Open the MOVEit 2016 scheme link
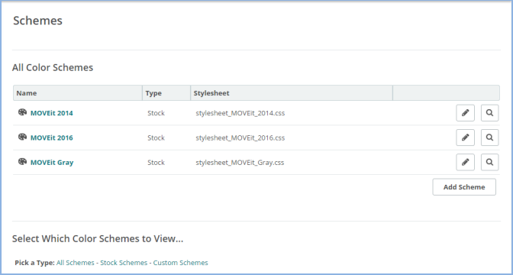This screenshot has height=275, width=513. coord(52,137)
